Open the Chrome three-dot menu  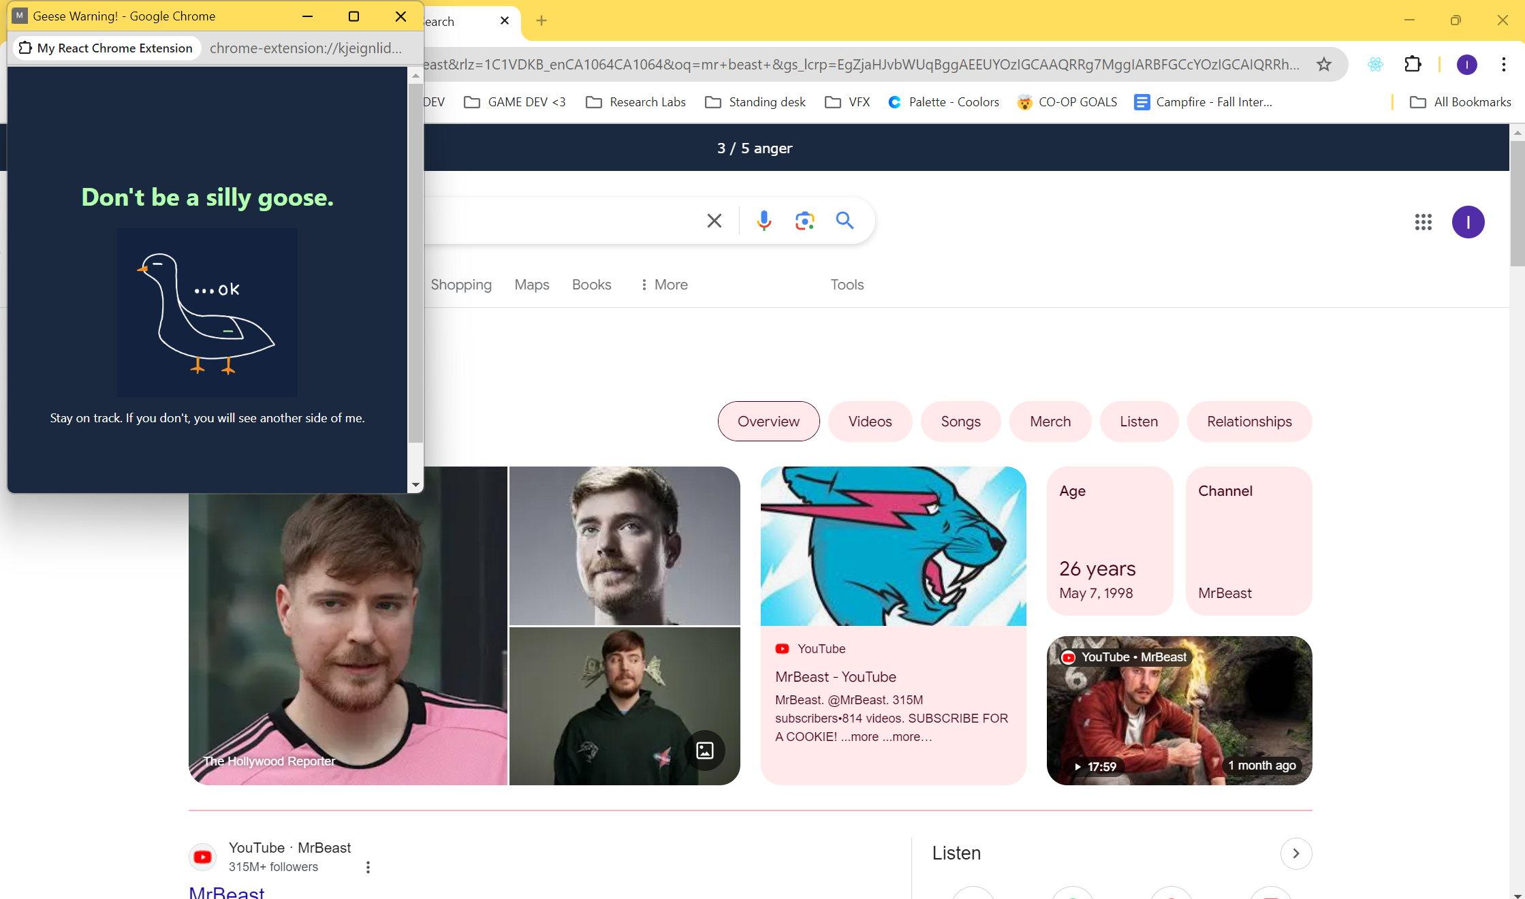(x=1503, y=65)
